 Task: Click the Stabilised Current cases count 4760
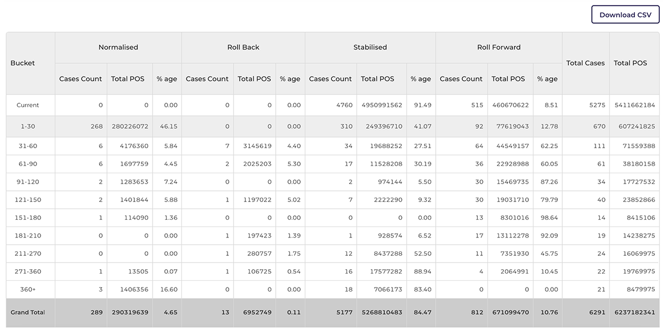pyautogui.click(x=344, y=105)
